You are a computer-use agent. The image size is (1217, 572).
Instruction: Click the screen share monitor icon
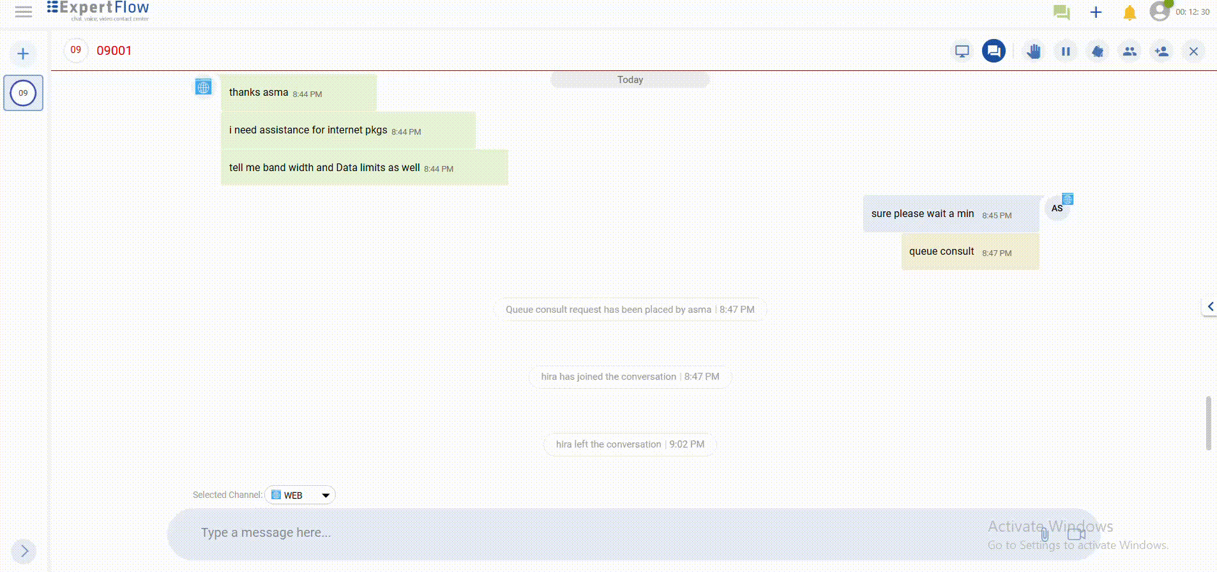coord(962,51)
